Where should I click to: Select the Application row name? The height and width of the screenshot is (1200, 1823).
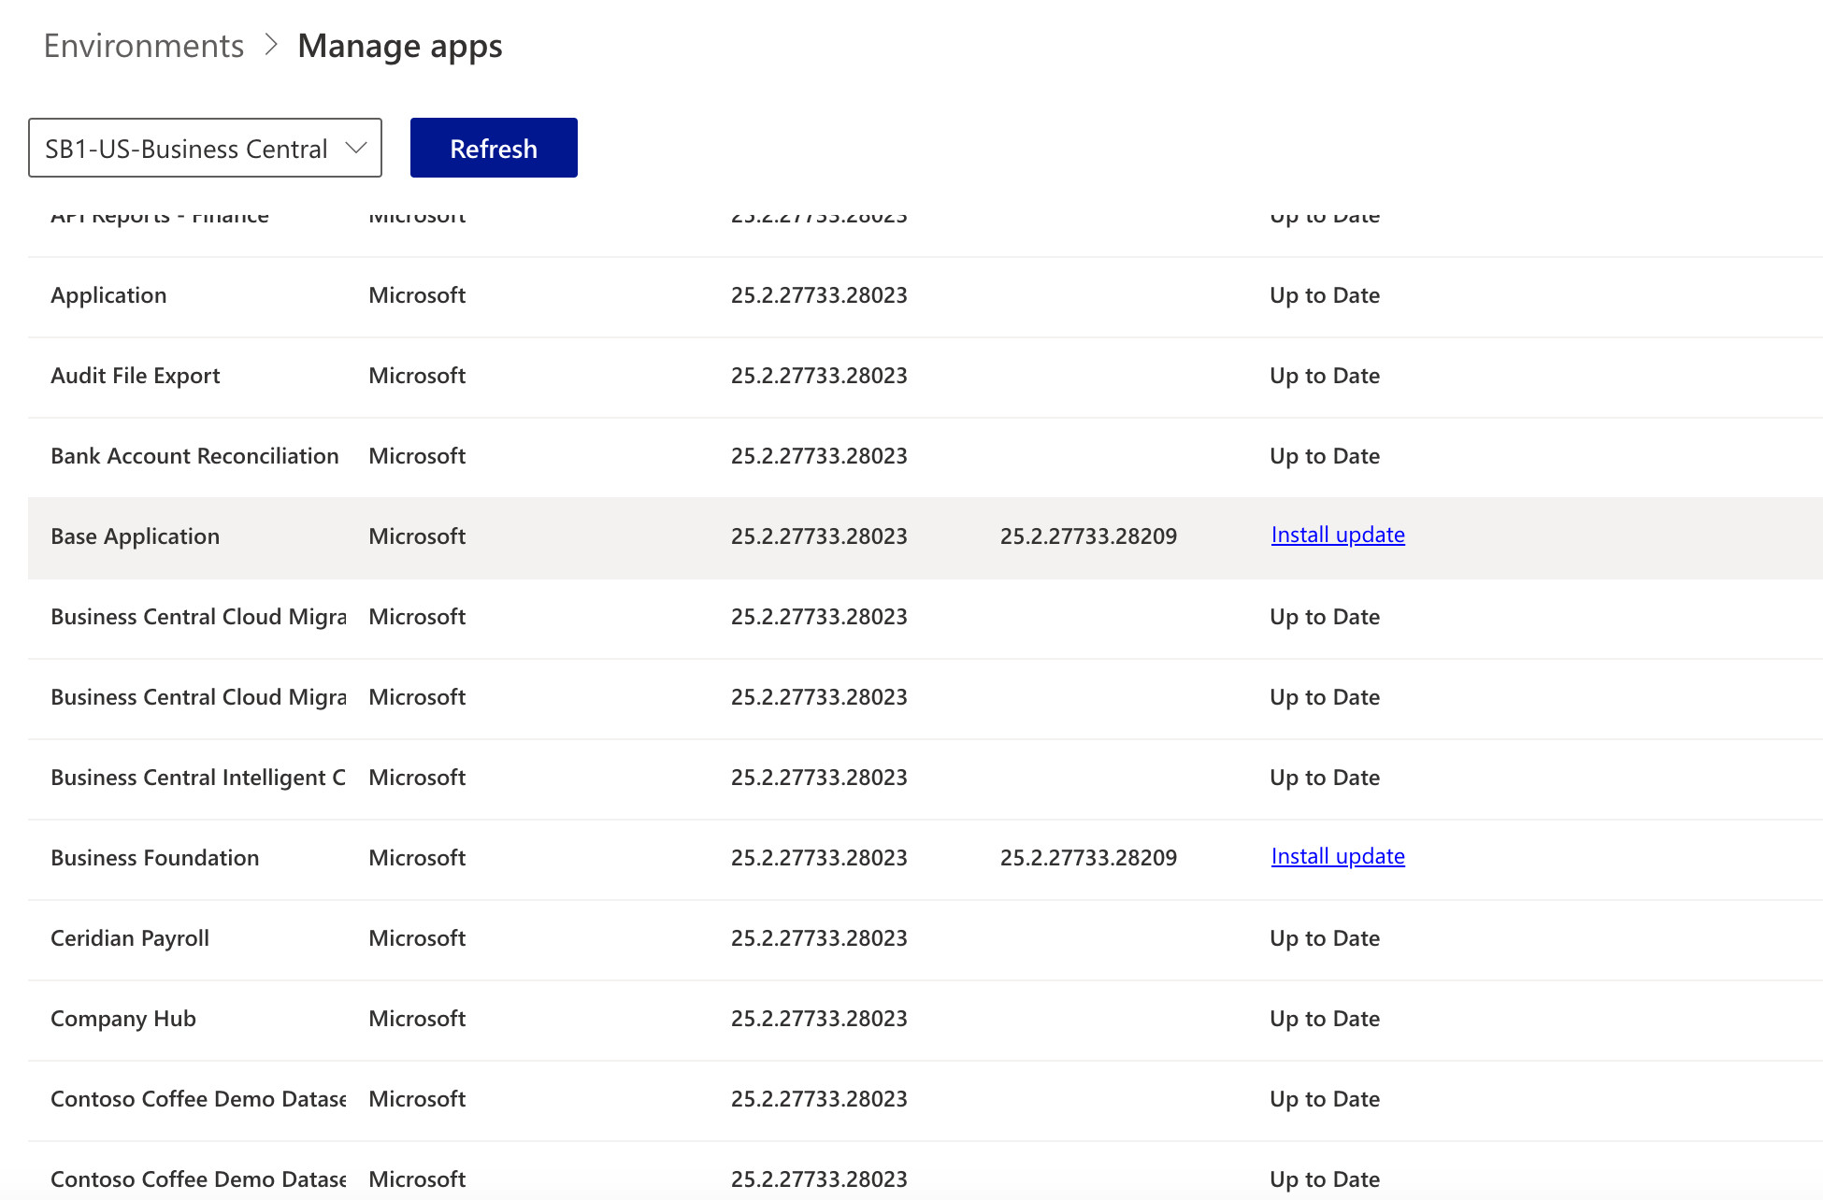pos(108,295)
